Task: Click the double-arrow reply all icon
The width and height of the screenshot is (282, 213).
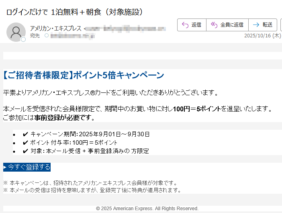Action: 214,25
